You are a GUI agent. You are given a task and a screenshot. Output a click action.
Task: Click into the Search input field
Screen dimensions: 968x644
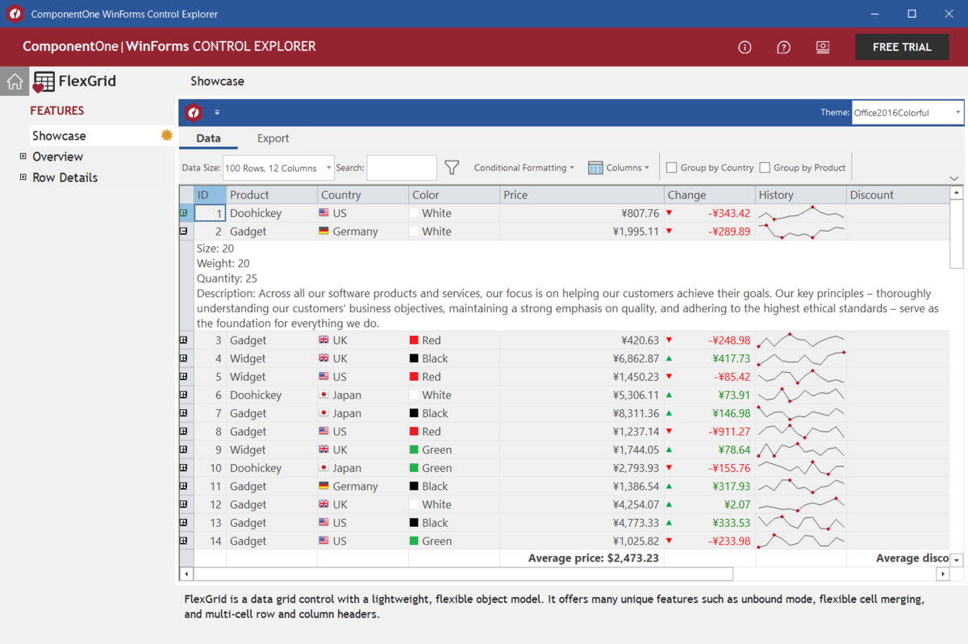(x=402, y=168)
